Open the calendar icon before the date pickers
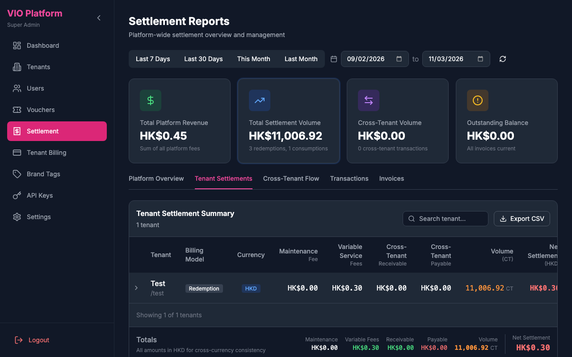This screenshot has height=357, width=572. pos(333,58)
